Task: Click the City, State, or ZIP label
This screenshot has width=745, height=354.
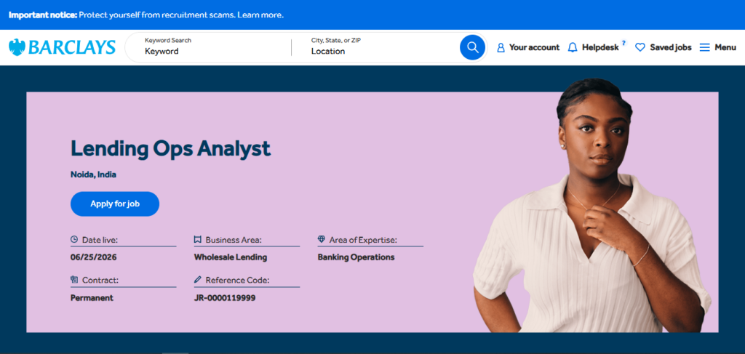Action: (x=336, y=40)
